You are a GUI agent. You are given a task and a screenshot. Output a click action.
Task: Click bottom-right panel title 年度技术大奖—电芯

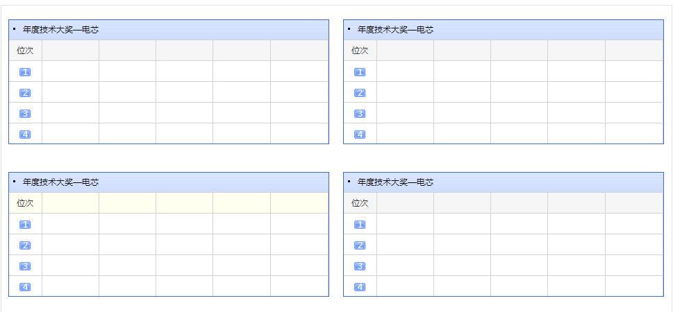[395, 182]
